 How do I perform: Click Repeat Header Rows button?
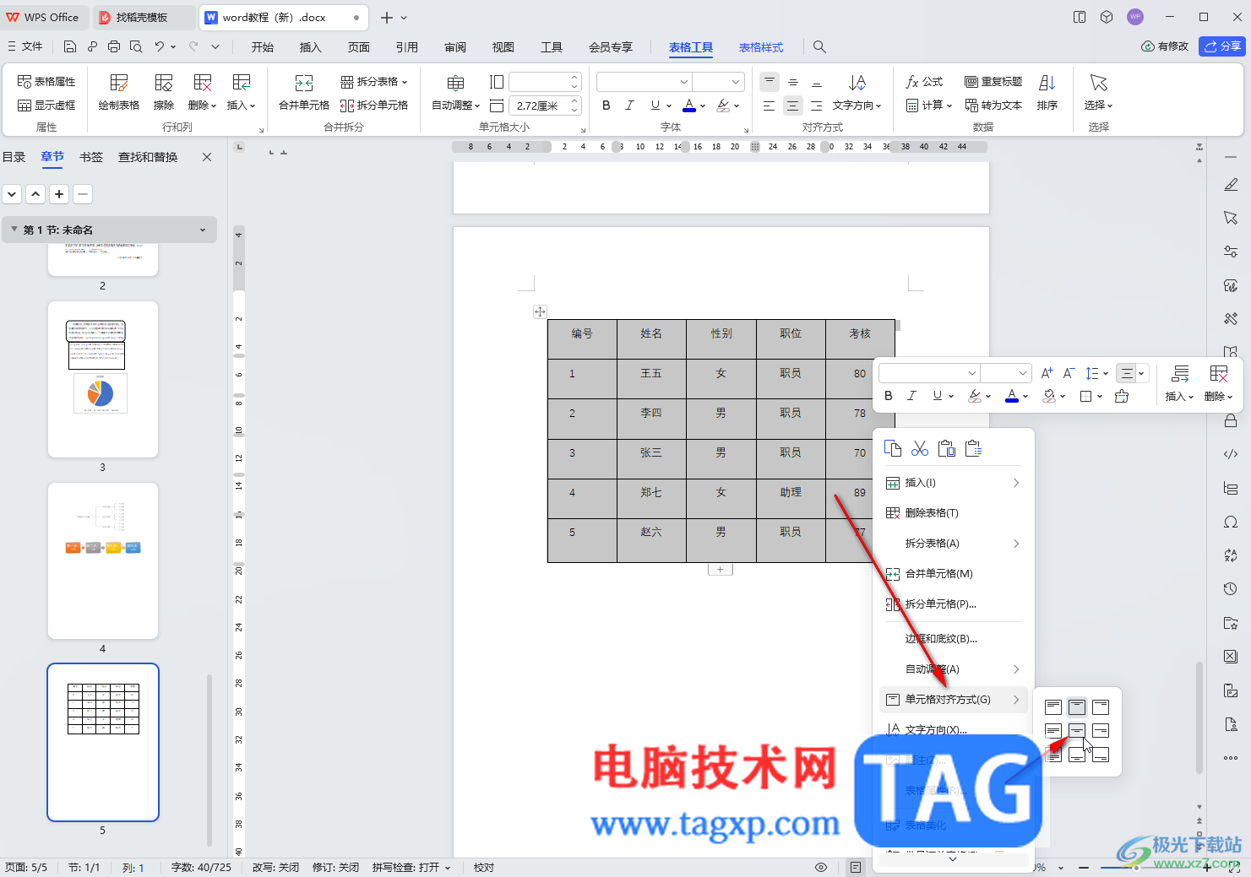(x=993, y=82)
